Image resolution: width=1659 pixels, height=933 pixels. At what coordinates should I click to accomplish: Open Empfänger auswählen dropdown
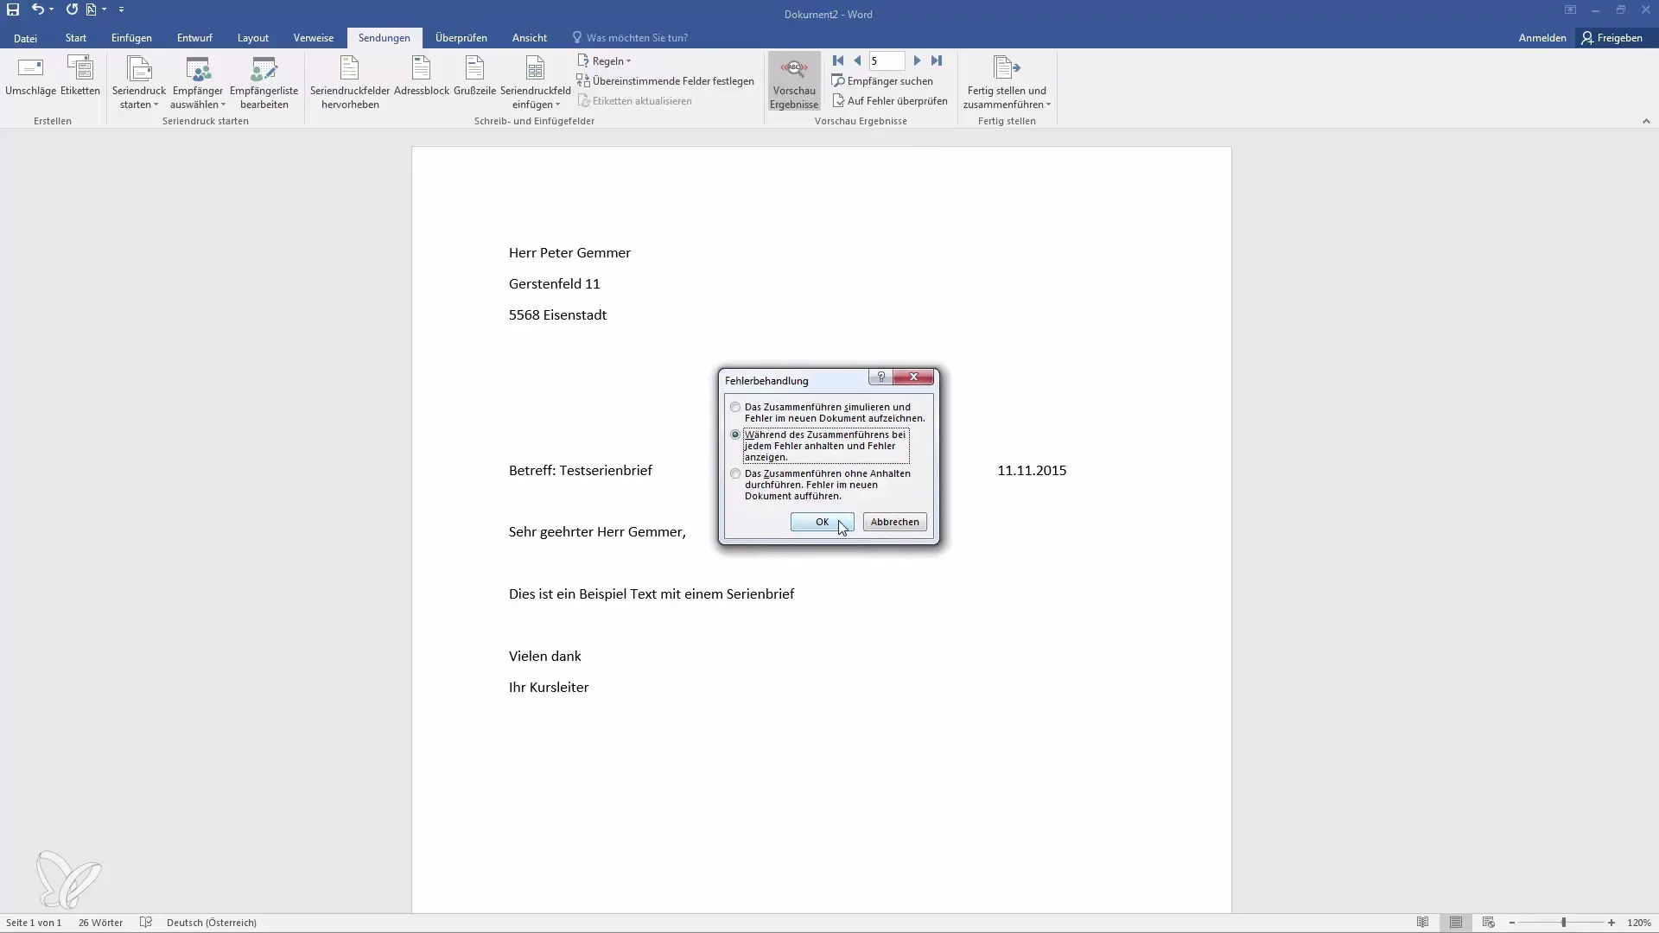tap(198, 83)
